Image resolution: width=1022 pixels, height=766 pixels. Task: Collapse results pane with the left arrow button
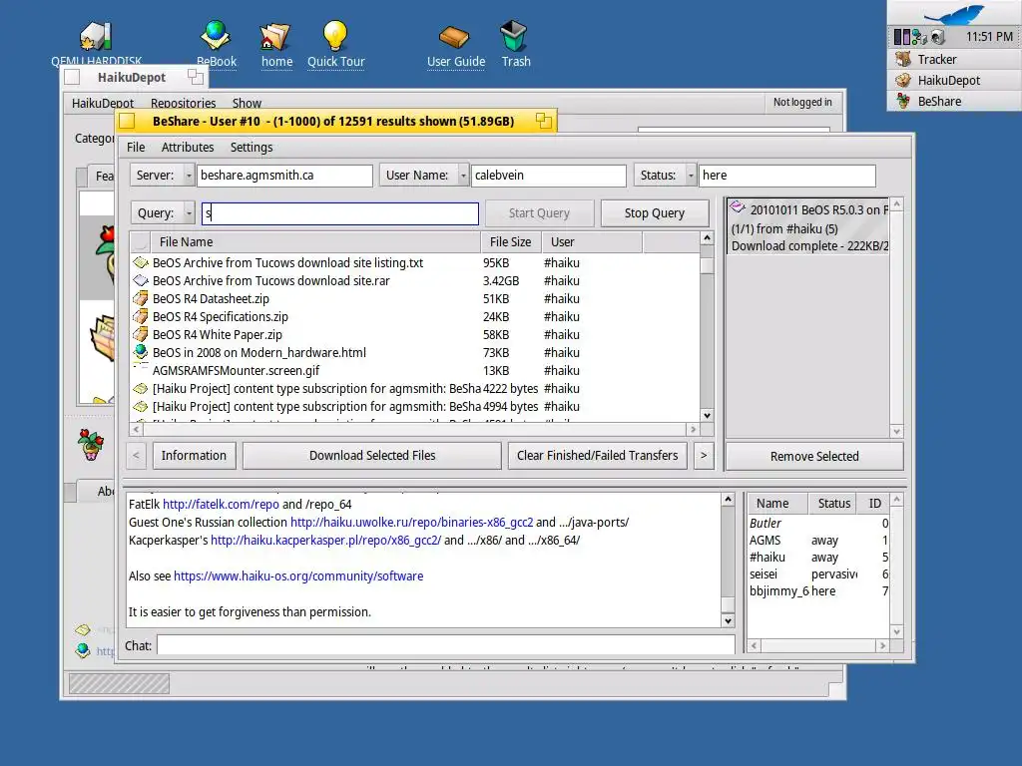point(136,455)
